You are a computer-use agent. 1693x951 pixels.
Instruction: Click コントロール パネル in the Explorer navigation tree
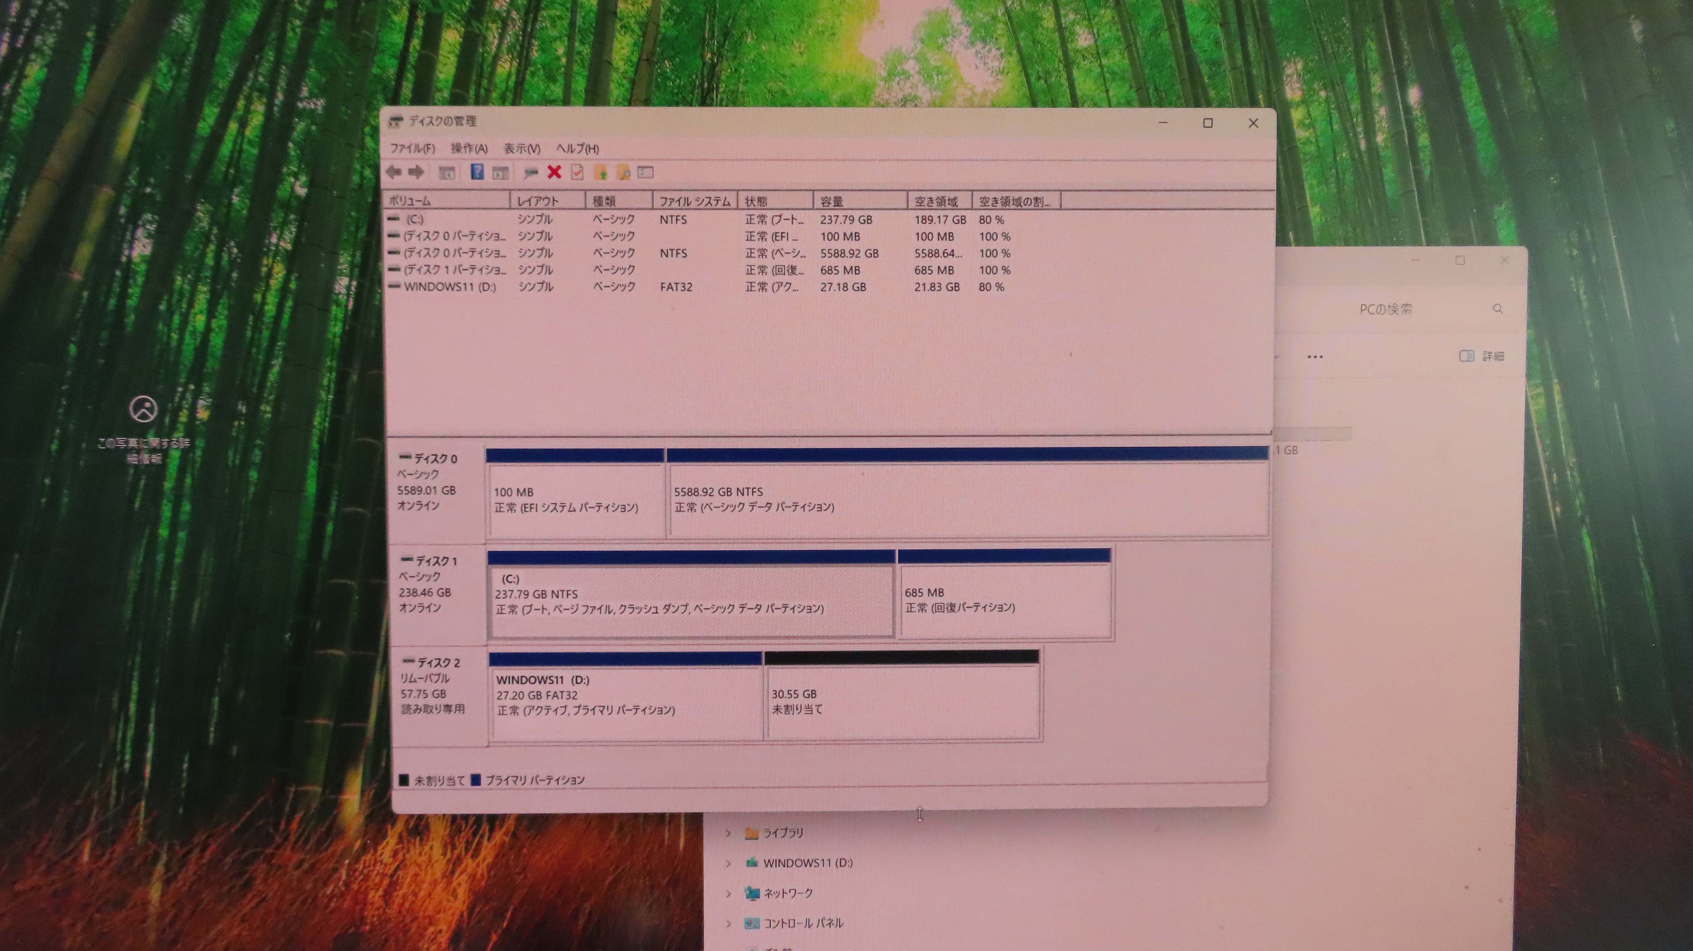803,923
